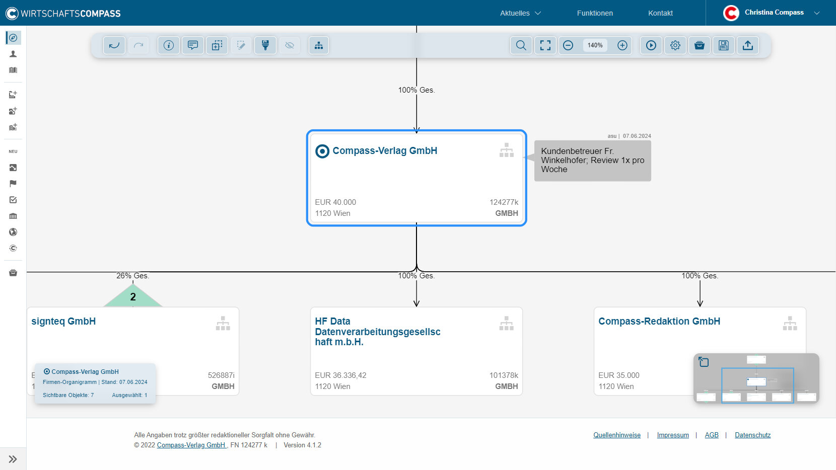Open the info icon in the toolbar
The image size is (836, 470).
tap(169, 45)
